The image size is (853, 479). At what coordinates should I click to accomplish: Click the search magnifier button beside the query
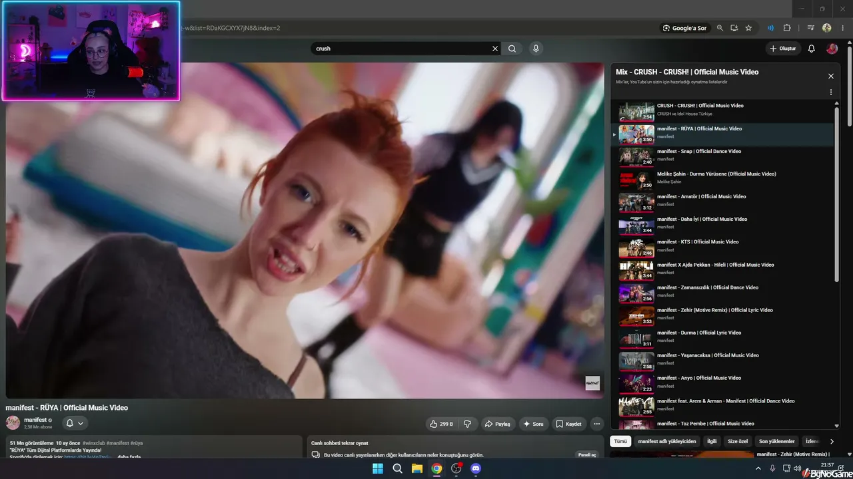coord(512,49)
